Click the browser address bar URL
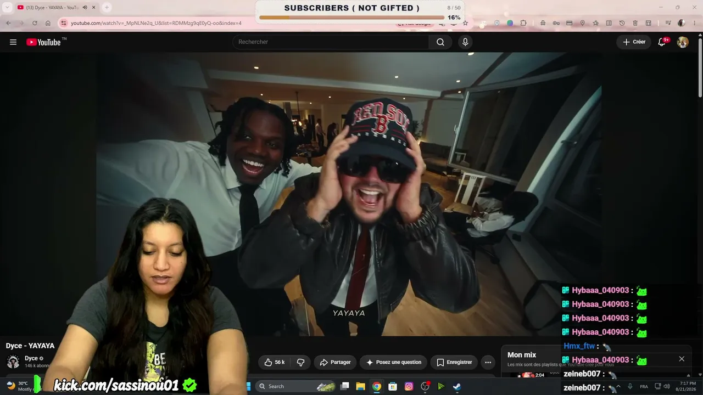The height and width of the screenshot is (395, 703). tap(156, 23)
